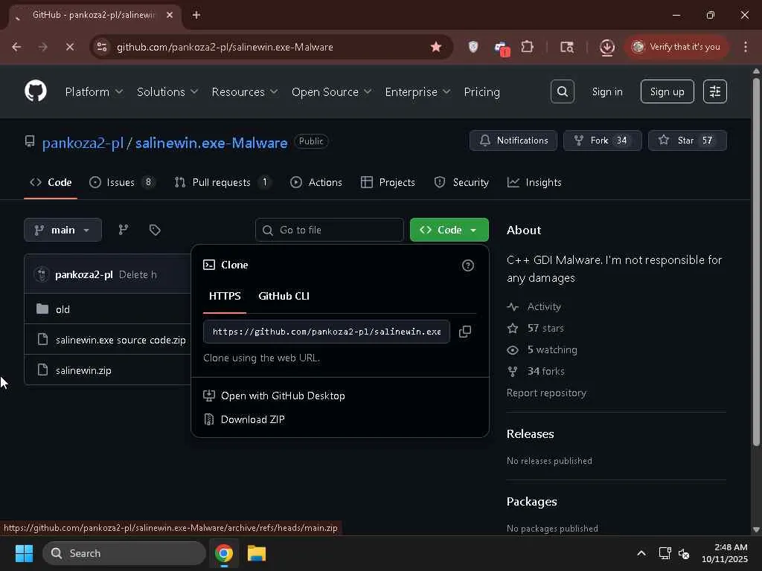Click the pankoza2-pl owner link
The width and height of the screenshot is (762, 571).
tap(83, 143)
